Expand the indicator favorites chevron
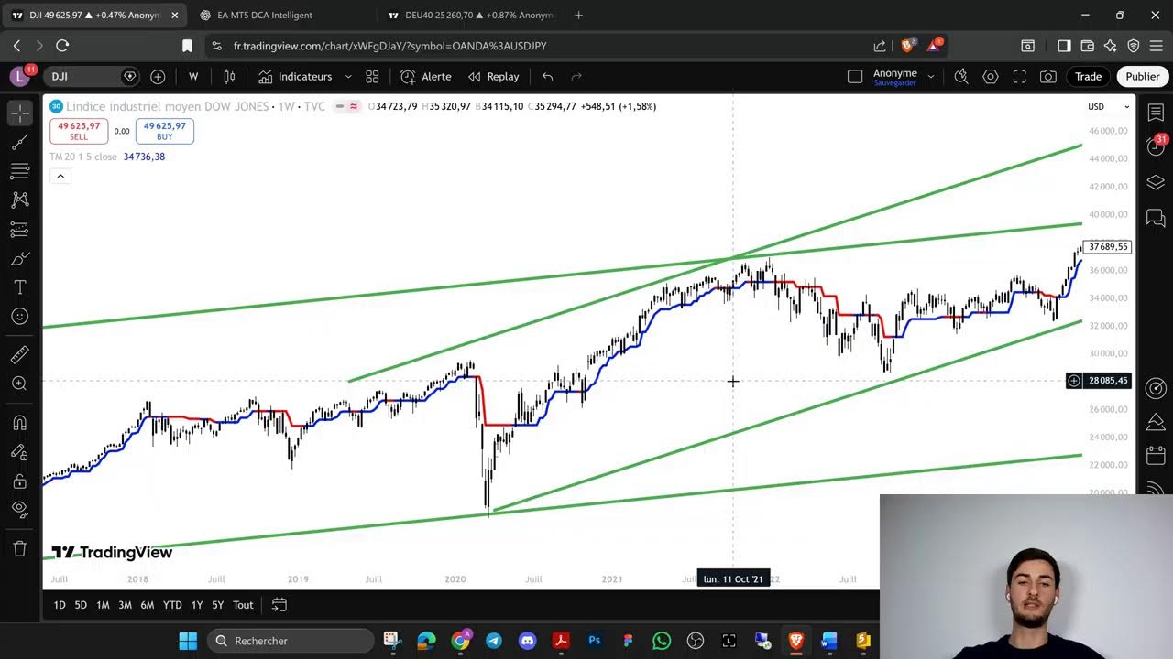1173x659 pixels. coord(348,77)
